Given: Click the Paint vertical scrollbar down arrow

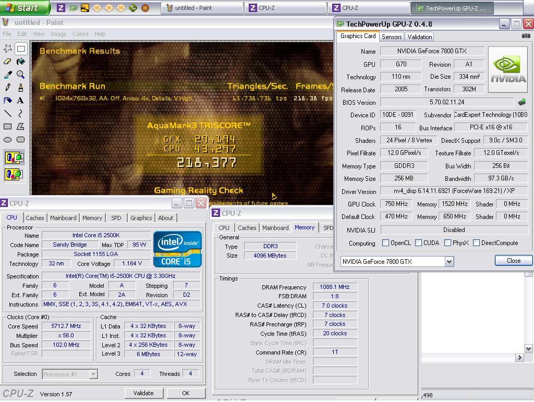Looking at the screenshot, I should [x=528, y=349].
